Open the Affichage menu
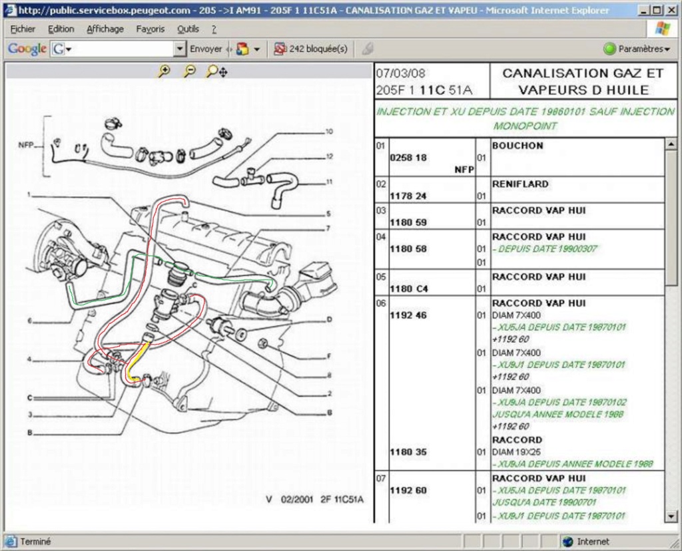This screenshot has height=551, width=682. pyautogui.click(x=105, y=29)
